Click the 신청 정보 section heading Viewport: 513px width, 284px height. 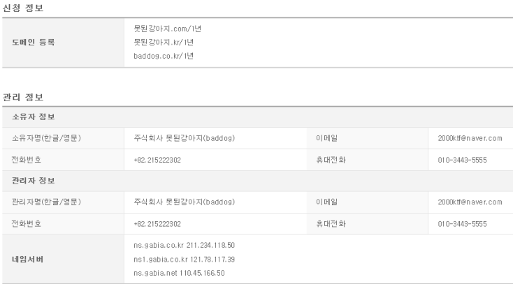coord(23,8)
